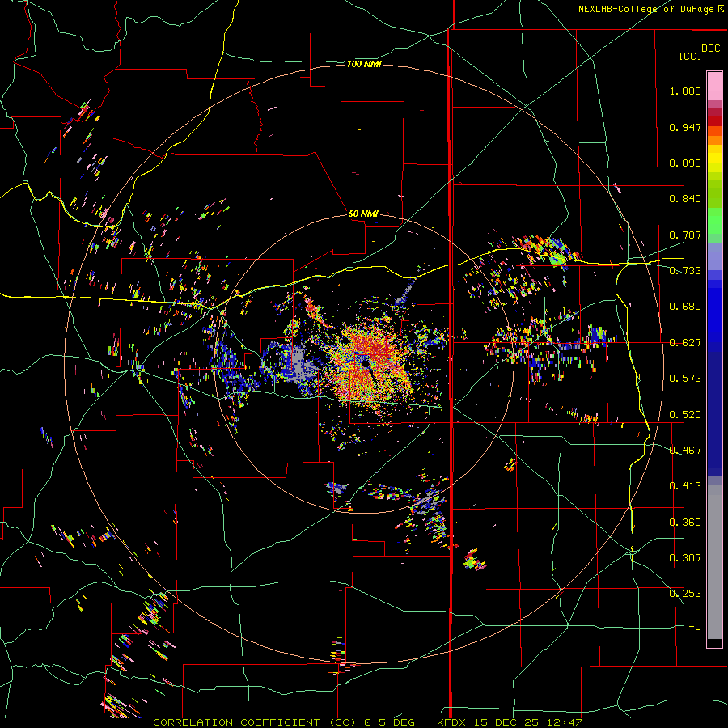Click the 0.733 scale value
Image resolution: width=728 pixels, height=728 pixels.
[685, 271]
